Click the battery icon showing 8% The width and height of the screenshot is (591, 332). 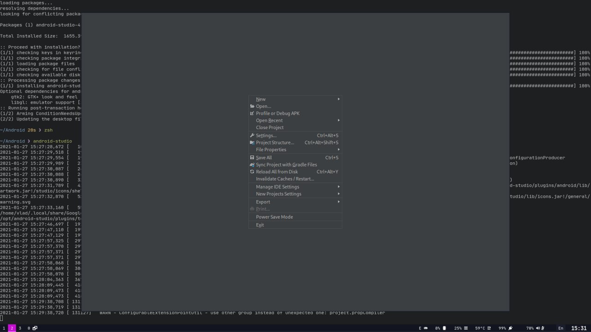click(444, 328)
